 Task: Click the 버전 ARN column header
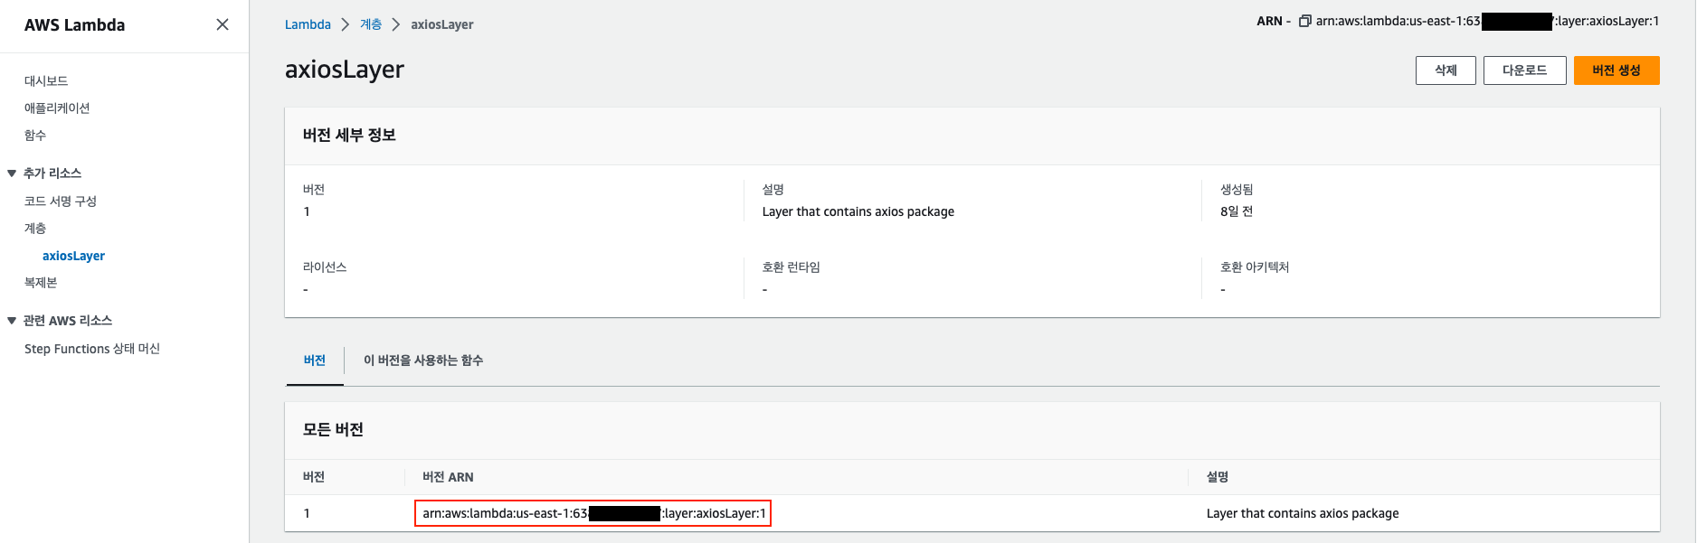(x=448, y=477)
